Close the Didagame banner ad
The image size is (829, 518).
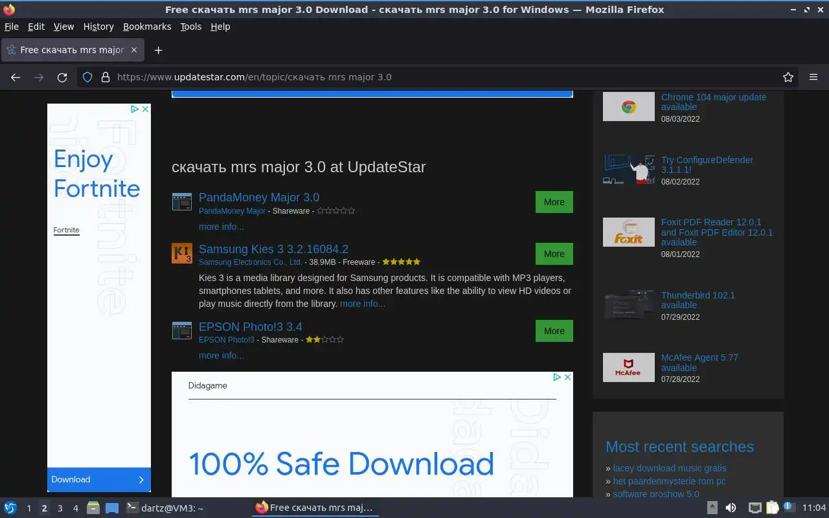click(568, 377)
